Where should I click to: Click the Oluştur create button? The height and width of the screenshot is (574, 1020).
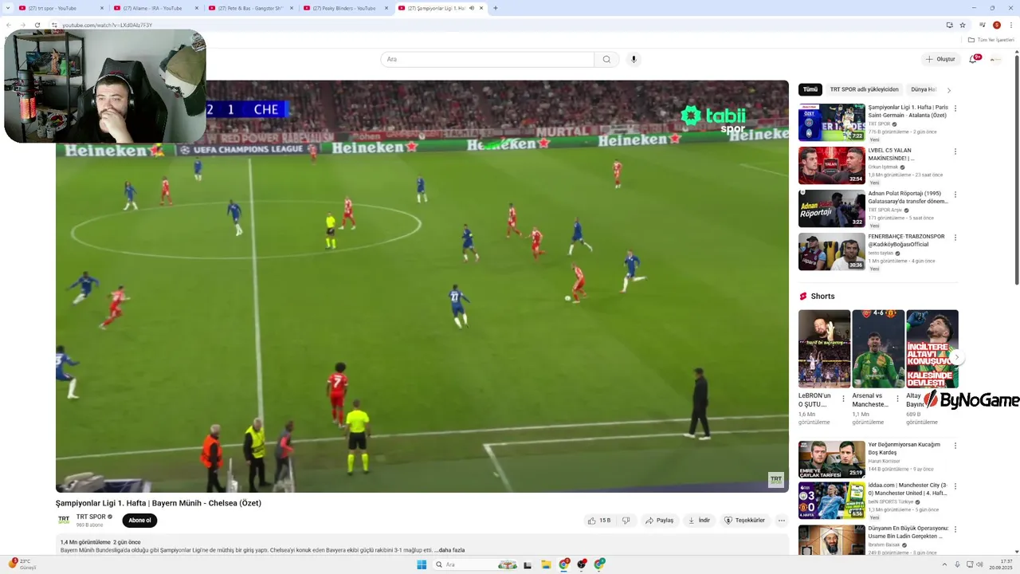pos(940,59)
